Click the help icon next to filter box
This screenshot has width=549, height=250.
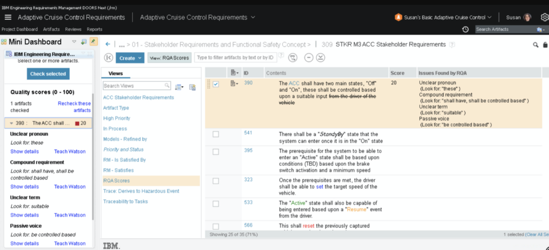281,55
